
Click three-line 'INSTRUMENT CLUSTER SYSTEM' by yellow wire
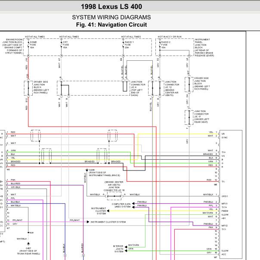click(x=99, y=211)
